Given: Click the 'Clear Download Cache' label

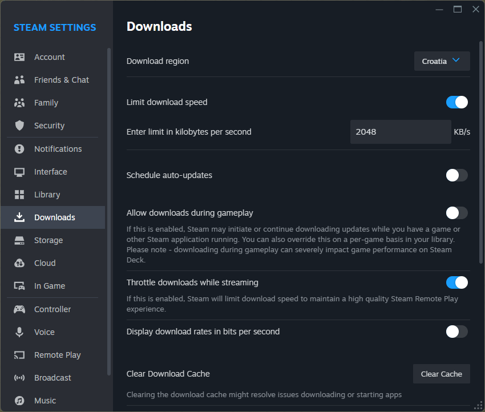Looking at the screenshot, I should coord(168,374).
